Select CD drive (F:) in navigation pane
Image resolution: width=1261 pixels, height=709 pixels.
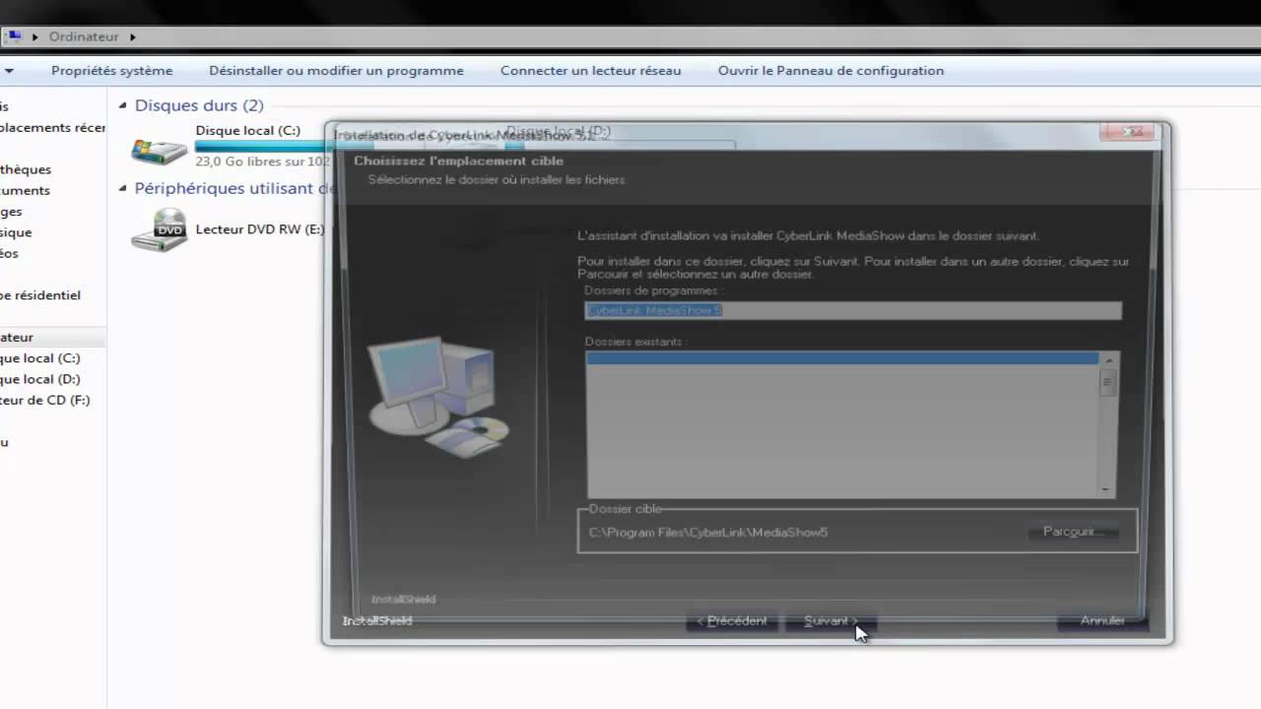click(45, 400)
